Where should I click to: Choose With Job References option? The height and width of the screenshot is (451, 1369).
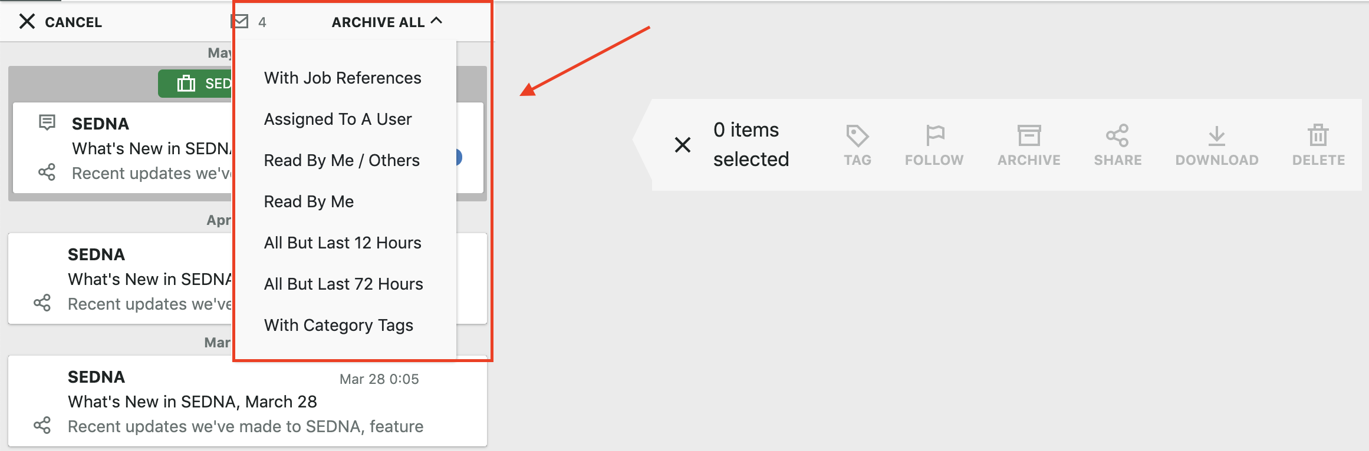click(343, 78)
